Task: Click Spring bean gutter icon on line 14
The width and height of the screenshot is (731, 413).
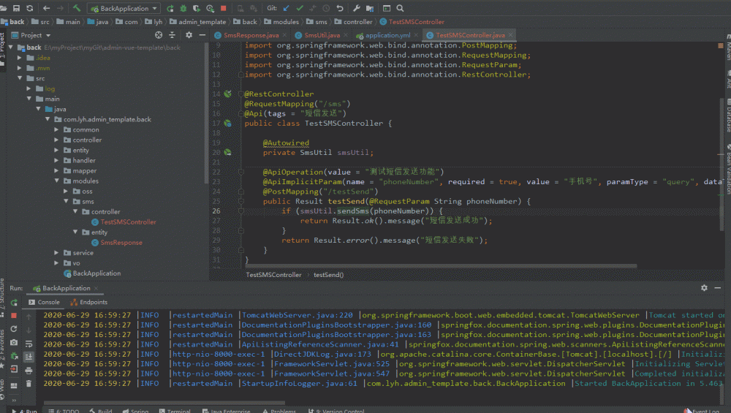Action: pos(227,94)
